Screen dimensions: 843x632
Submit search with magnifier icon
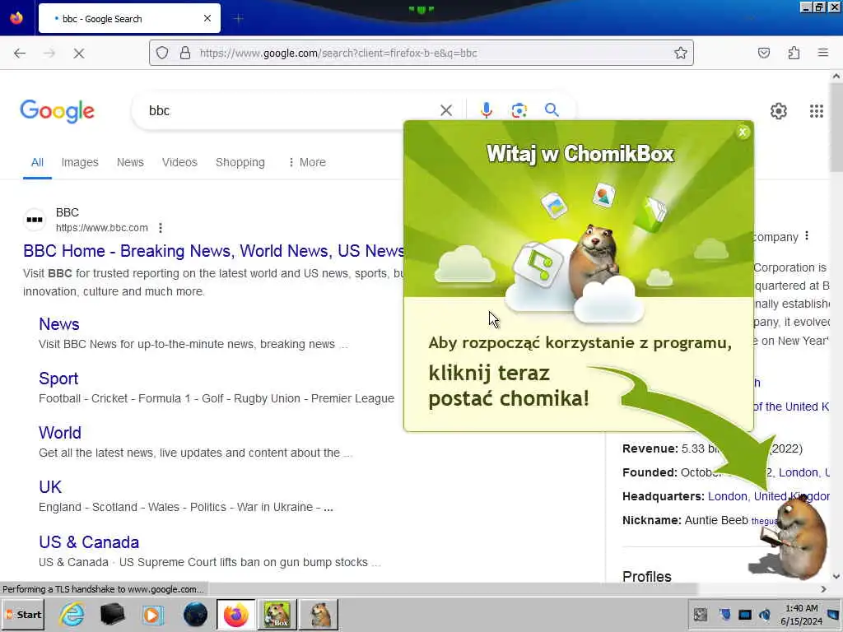pyautogui.click(x=552, y=110)
